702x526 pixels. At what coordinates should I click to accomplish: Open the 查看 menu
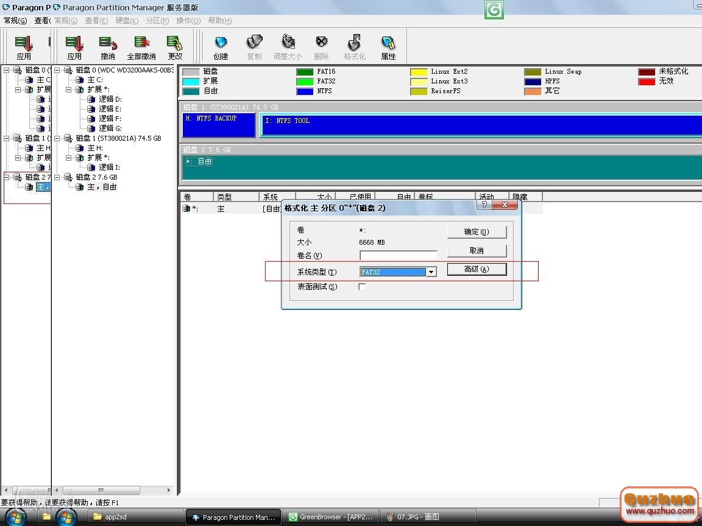click(42, 21)
